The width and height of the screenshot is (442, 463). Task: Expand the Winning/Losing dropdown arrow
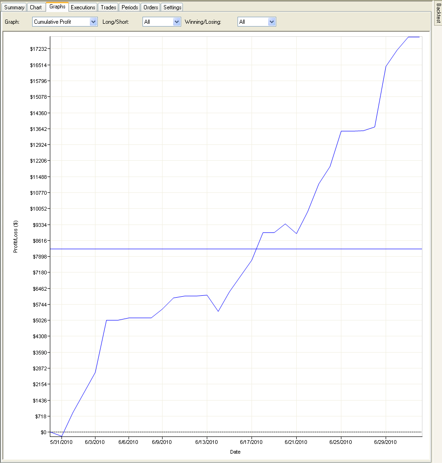(x=272, y=22)
